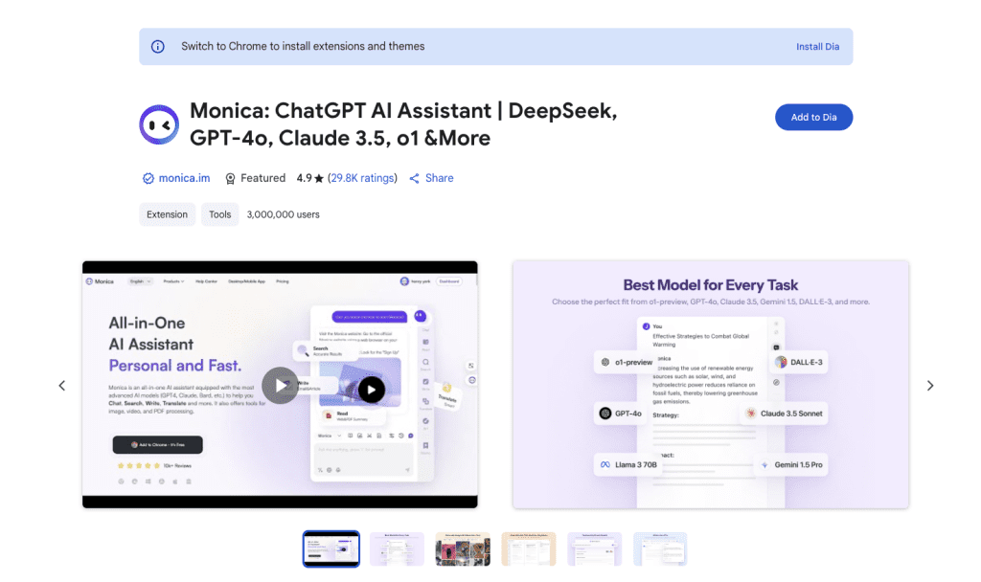This screenshot has width=981, height=582.
Task: Play the All-in-One AI Assistant promo video
Action: tap(281, 385)
